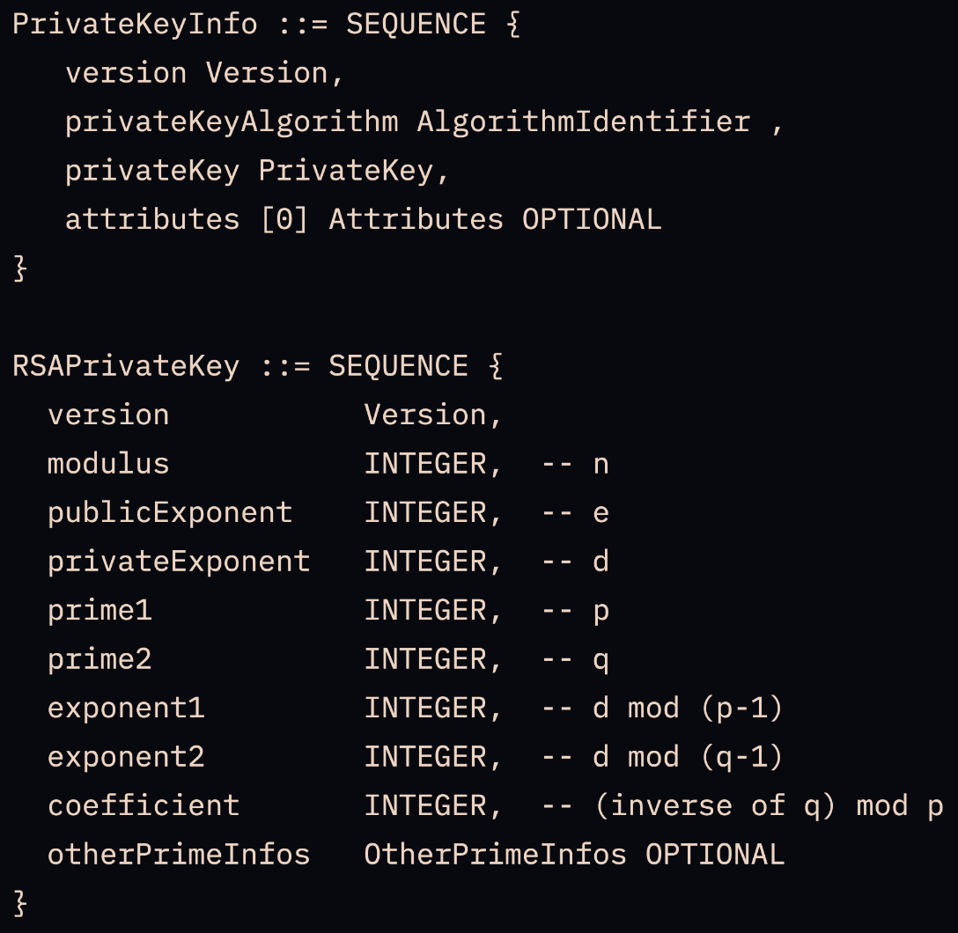Click the prime1 field name
958x933 pixels.
99,611
